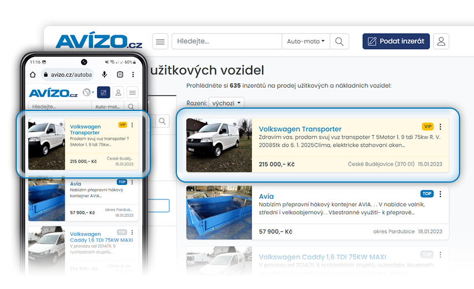Open kebab menu of desktop Avia ad
This screenshot has height=289, width=474.
click(x=440, y=194)
